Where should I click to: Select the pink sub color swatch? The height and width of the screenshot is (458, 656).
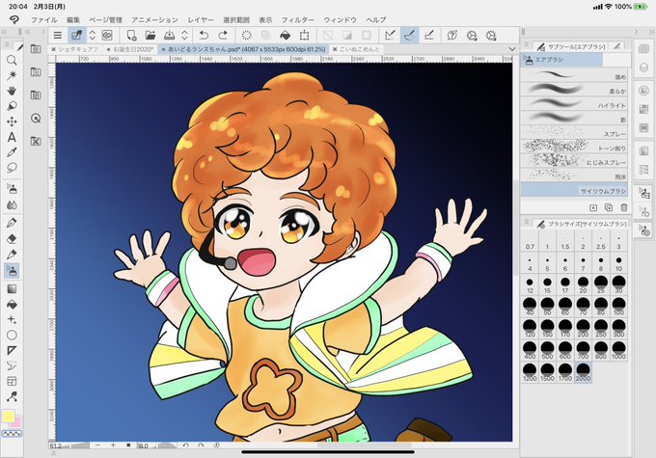point(15,422)
